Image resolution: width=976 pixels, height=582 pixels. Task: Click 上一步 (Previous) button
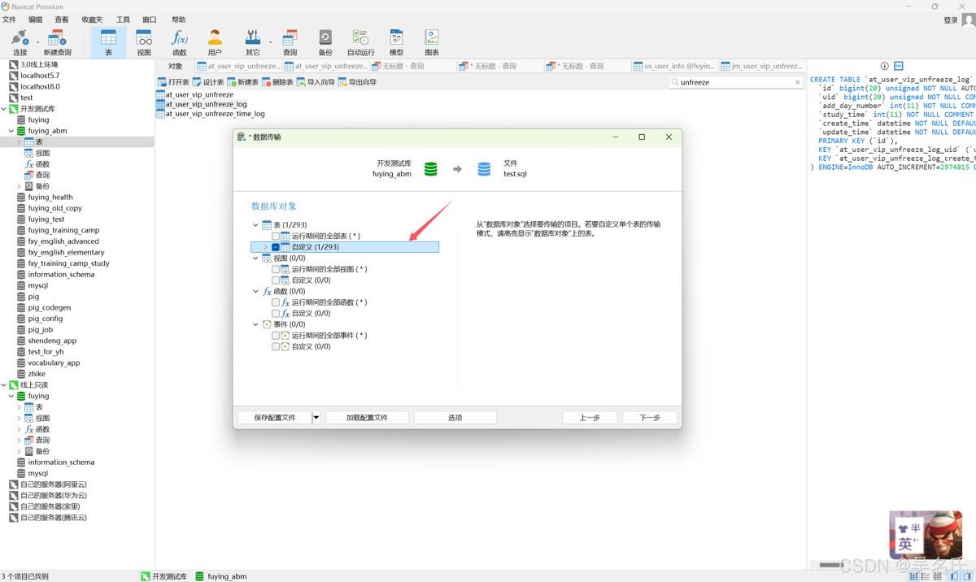pos(590,418)
